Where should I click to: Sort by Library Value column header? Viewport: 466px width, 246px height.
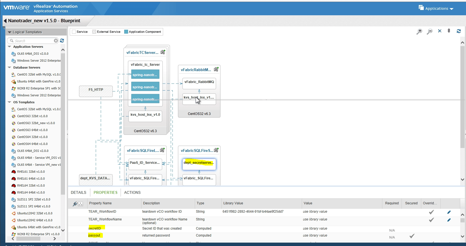[261, 203]
